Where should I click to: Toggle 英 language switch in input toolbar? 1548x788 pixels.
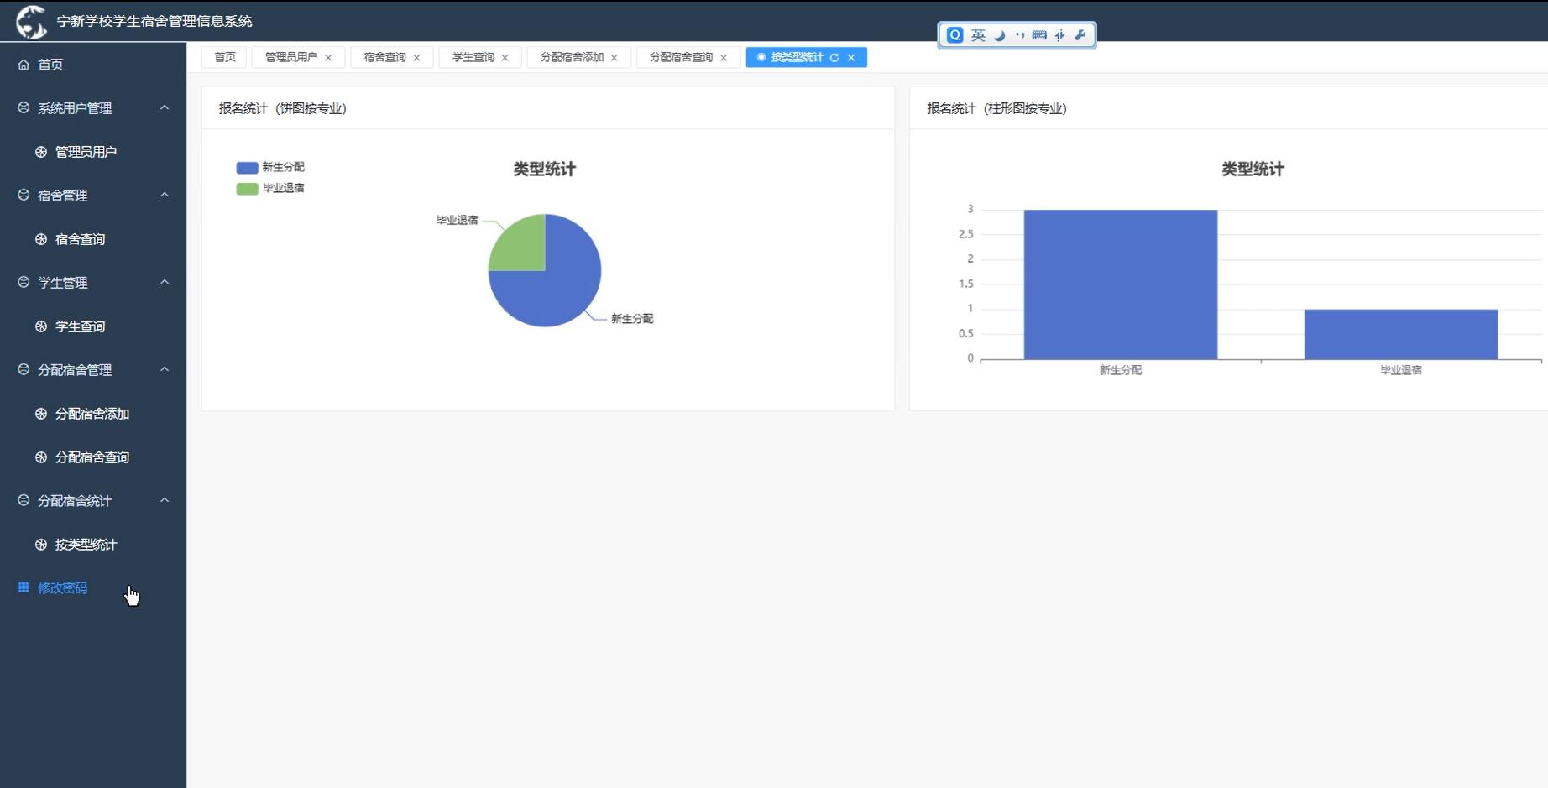coord(976,34)
